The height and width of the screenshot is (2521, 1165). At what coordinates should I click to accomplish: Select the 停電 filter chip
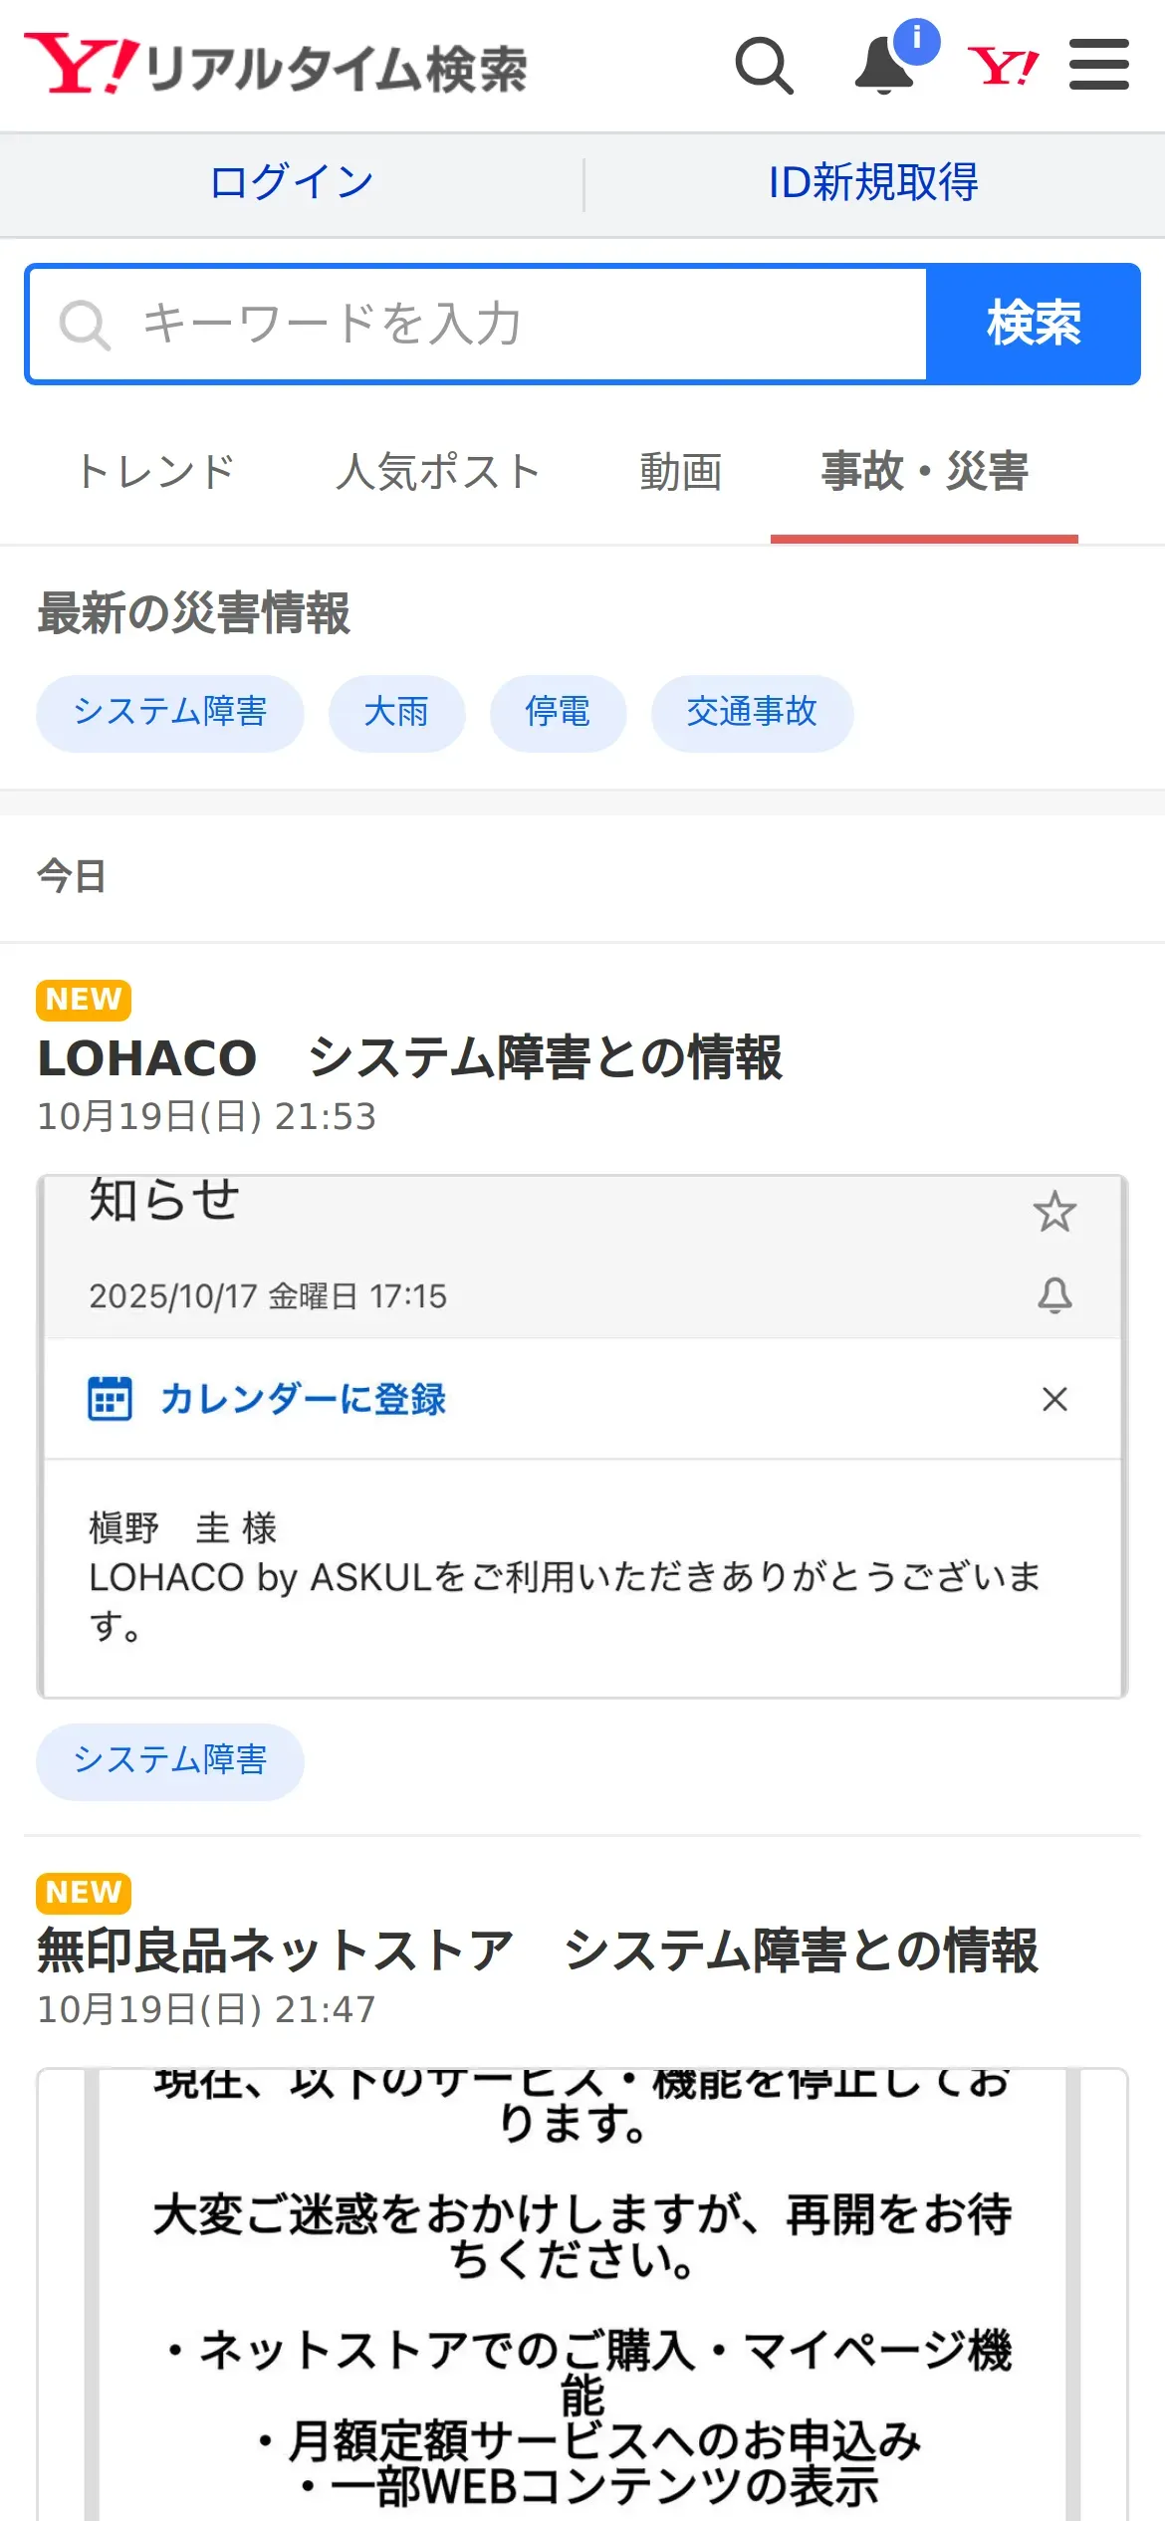coord(558,712)
